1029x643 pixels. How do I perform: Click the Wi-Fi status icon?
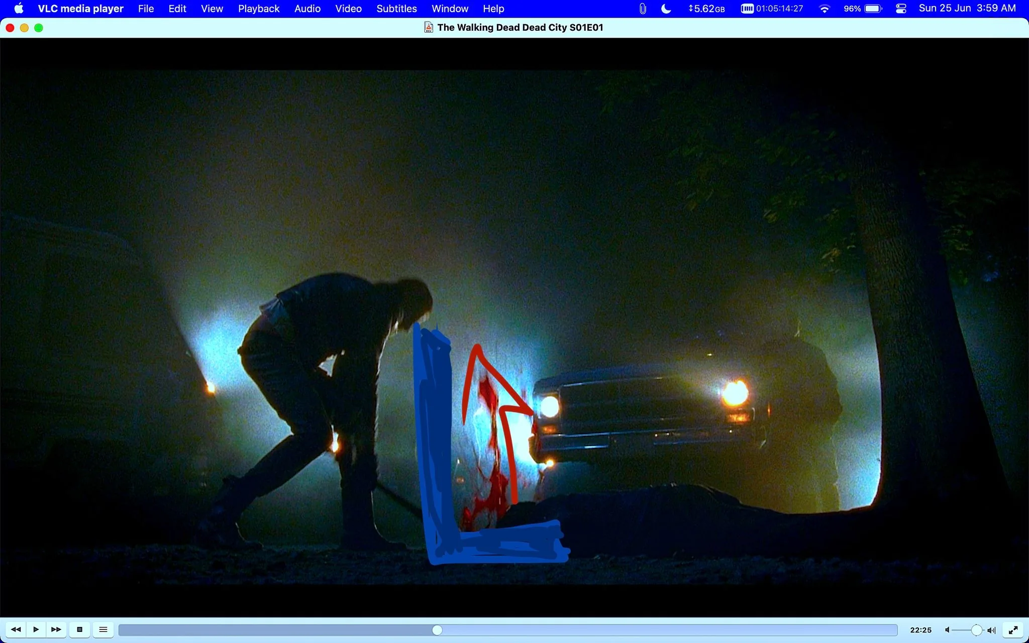(x=824, y=9)
